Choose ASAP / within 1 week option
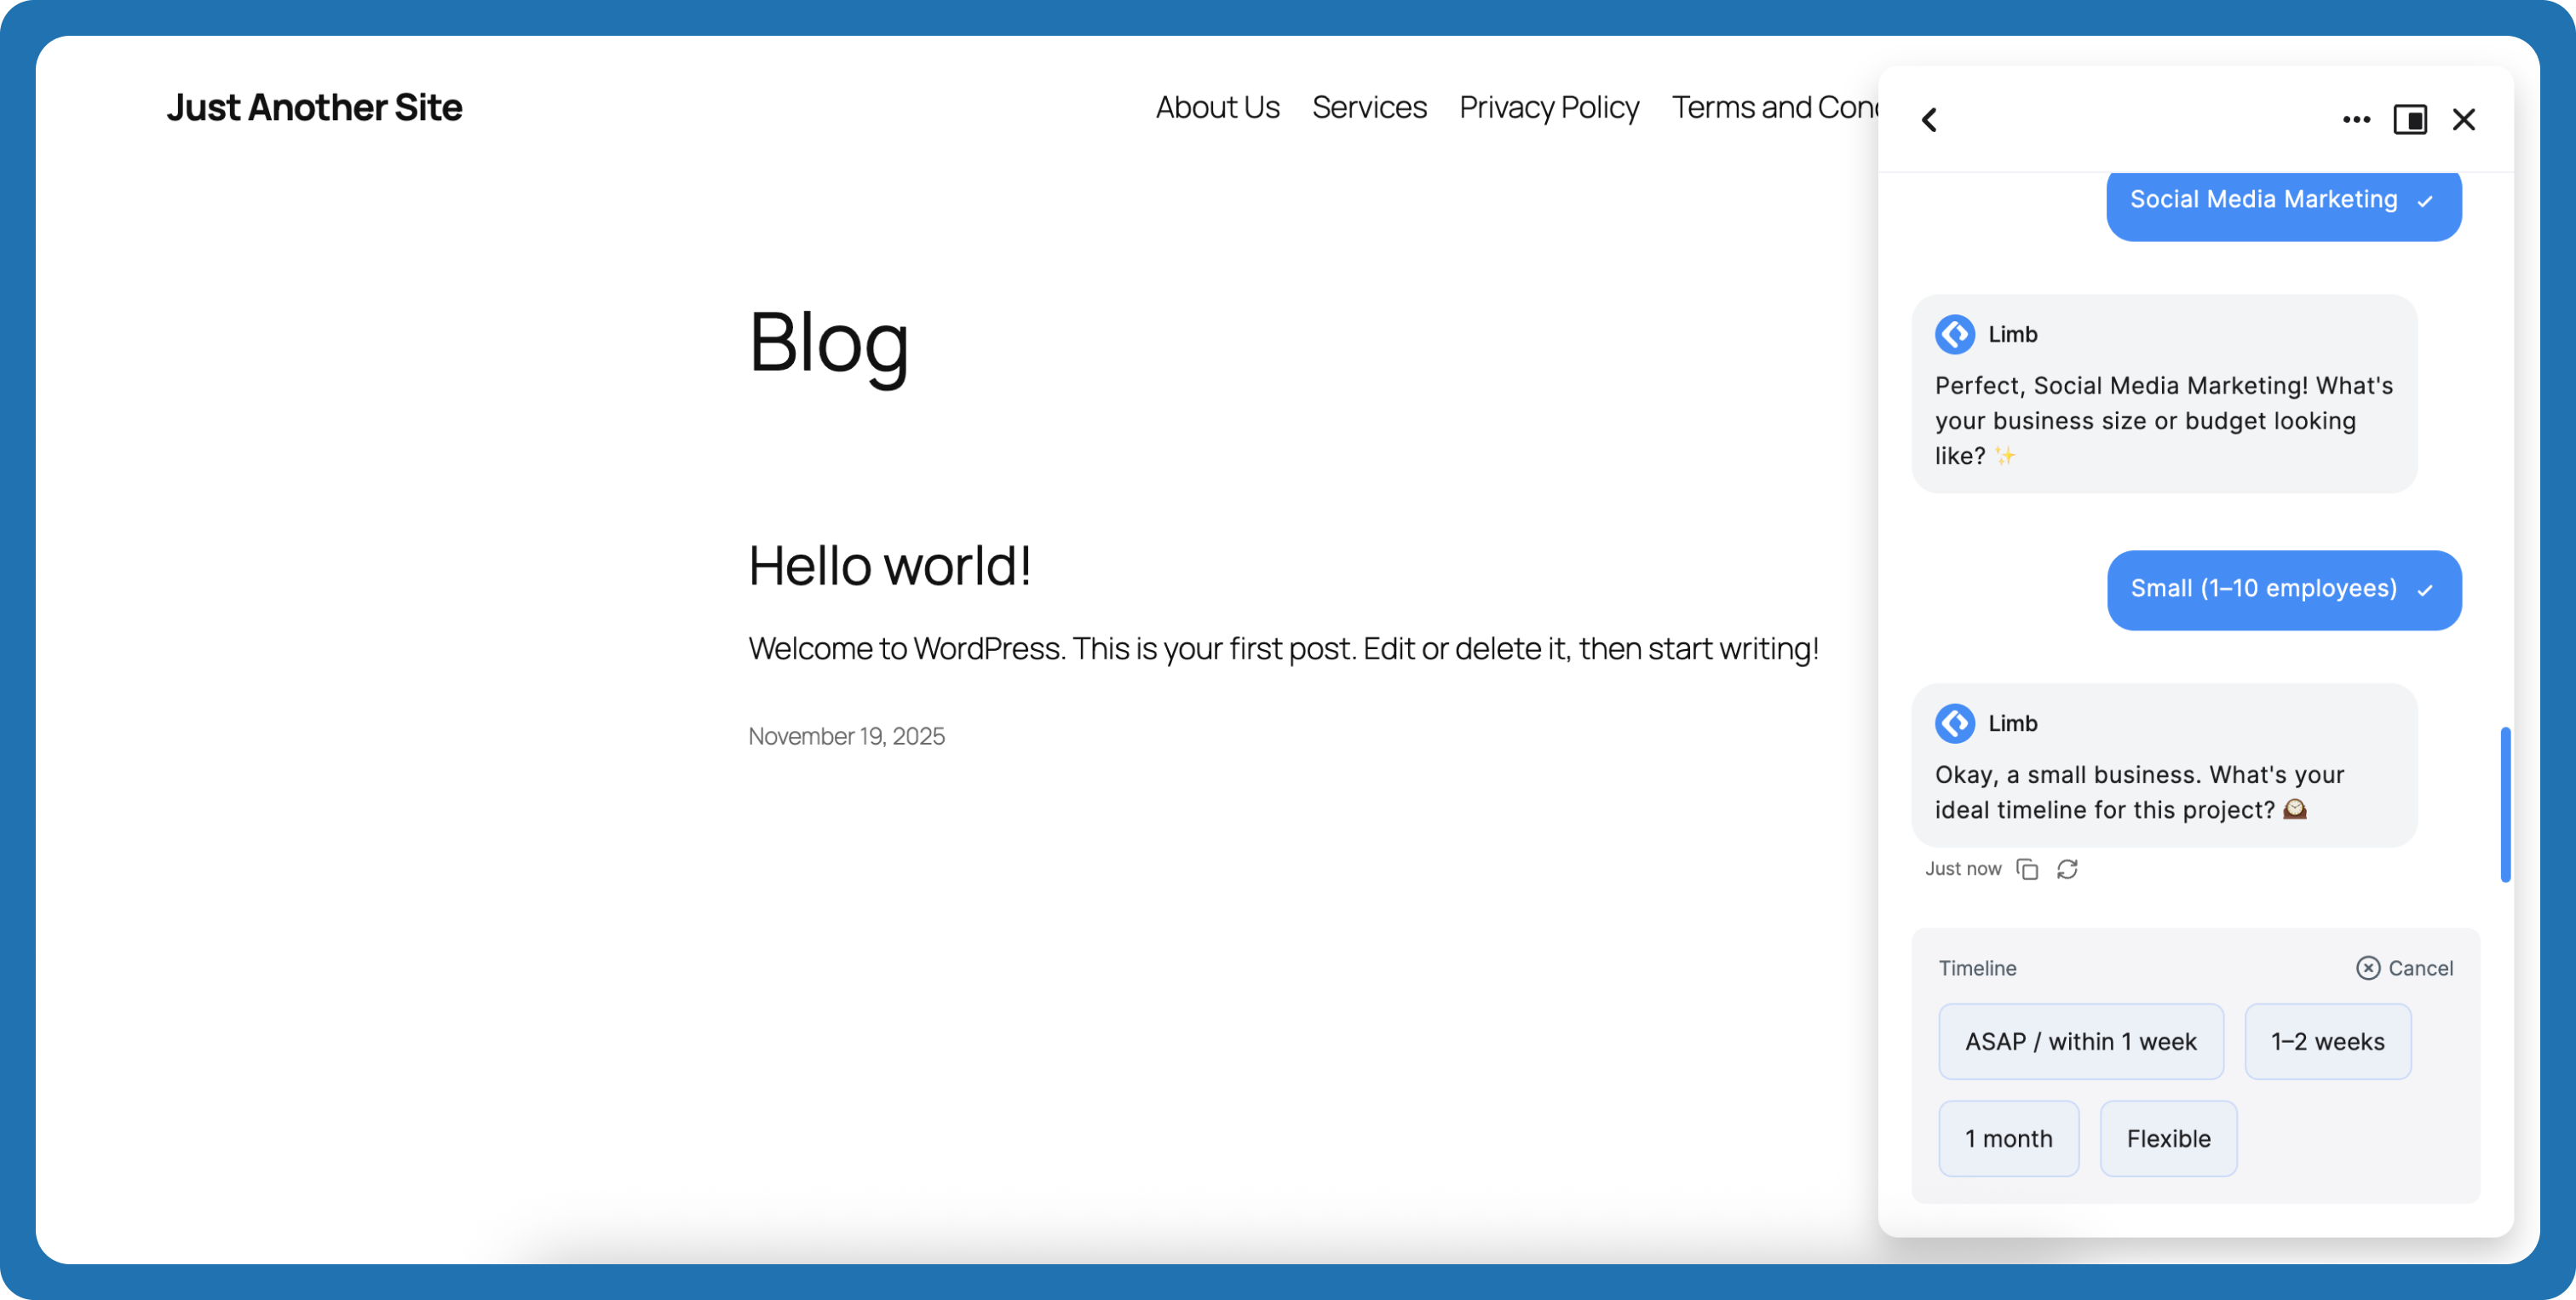 (x=2080, y=1041)
